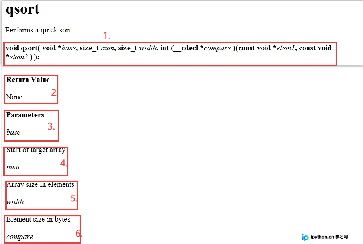Image resolution: width=363 pixels, height=244 pixels.
Task: Click the red annotation number 6
Action: coord(79,233)
